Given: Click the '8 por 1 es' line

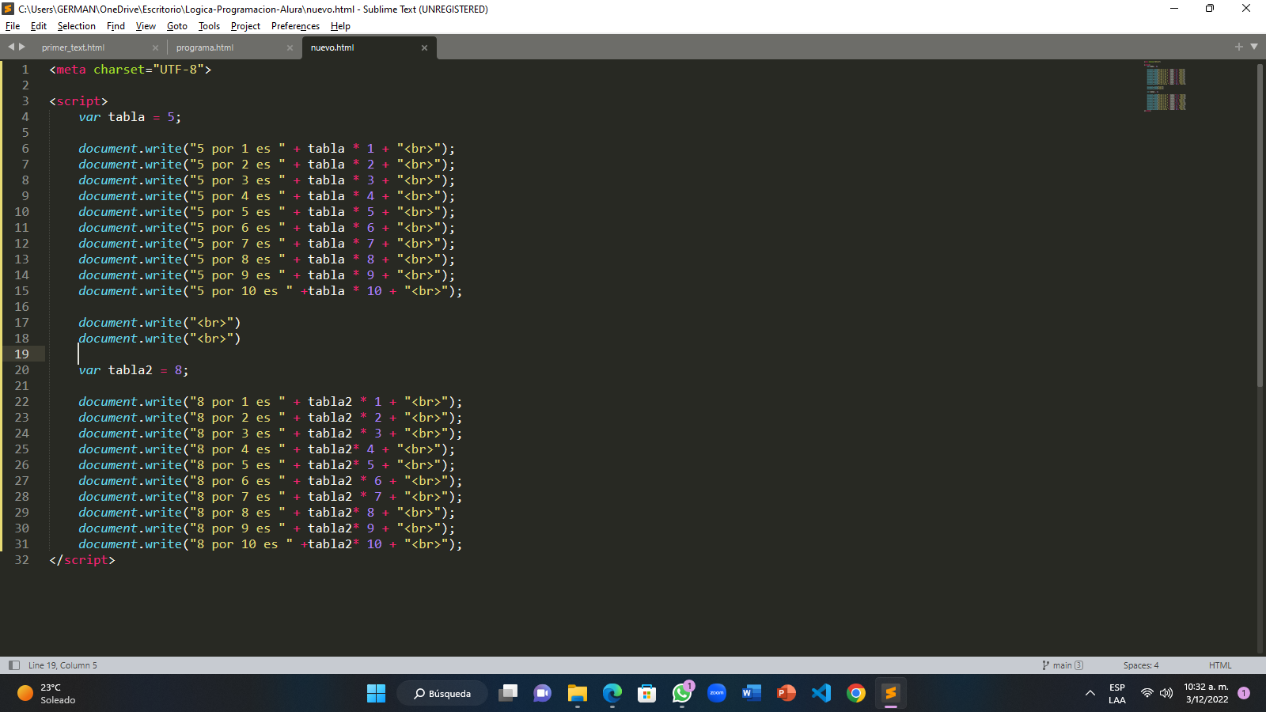Looking at the screenshot, I should [x=271, y=402].
